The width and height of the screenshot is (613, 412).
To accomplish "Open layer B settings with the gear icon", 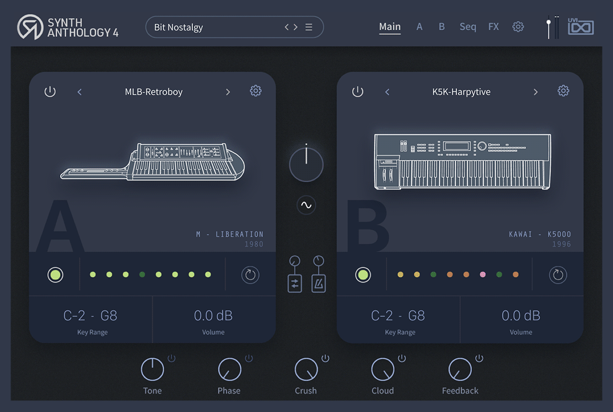I will [563, 90].
